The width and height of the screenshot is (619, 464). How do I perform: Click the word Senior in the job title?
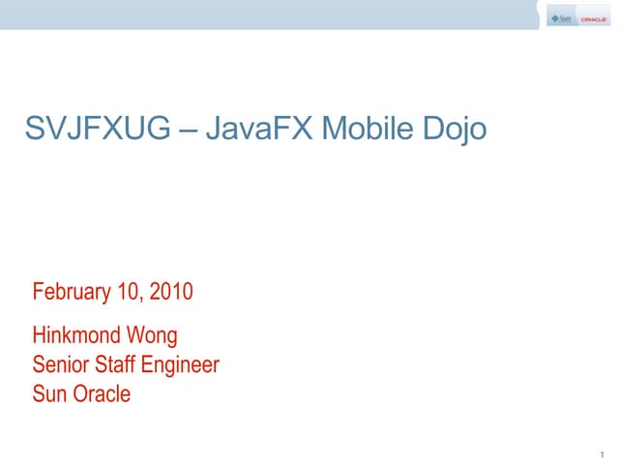(x=60, y=365)
